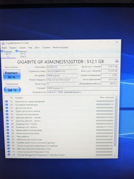Screen dimensions: 134x179
Task: Close the CrystalDiskInfo window
Action: [117, 42]
